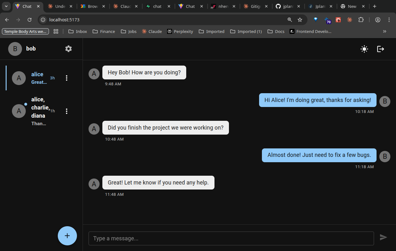Switch to the Perplexity bookmark folder
This screenshot has height=251, width=396.
[180, 31]
